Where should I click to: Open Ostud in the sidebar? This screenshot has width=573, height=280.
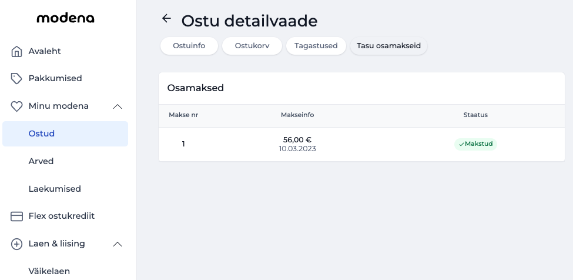coord(42,134)
